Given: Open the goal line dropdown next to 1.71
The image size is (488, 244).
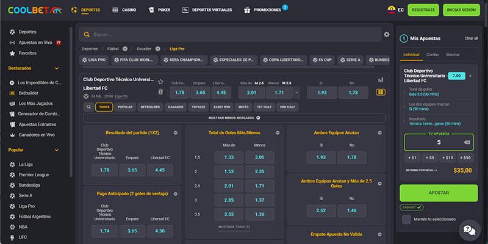Looking at the screenshot, I should 296,93.
